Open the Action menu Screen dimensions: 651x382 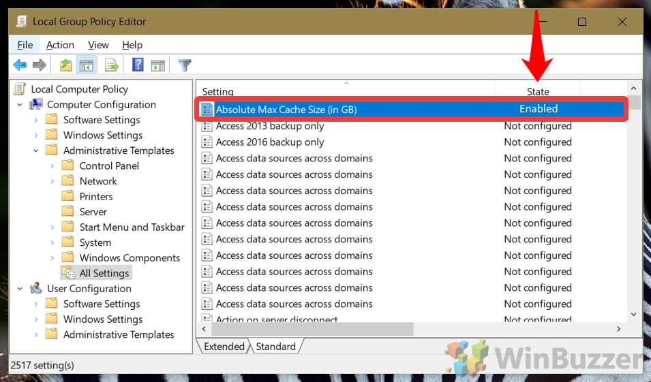[x=60, y=45]
